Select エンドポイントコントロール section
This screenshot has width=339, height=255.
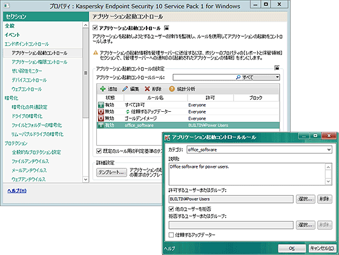[x=27, y=44]
